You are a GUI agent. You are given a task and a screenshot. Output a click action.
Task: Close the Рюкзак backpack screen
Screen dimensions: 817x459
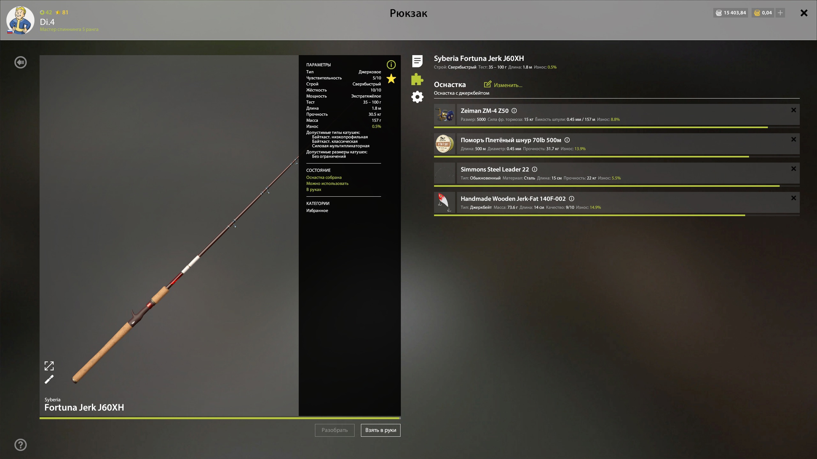coord(804,13)
